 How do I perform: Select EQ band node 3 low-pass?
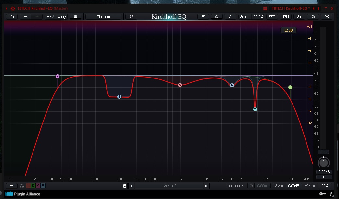[290, 87]
